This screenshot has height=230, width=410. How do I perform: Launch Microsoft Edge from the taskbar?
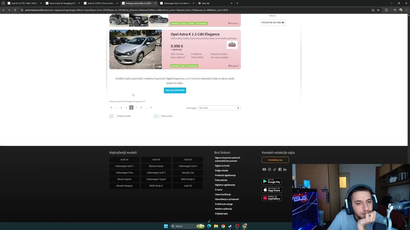tap(209, 226)
